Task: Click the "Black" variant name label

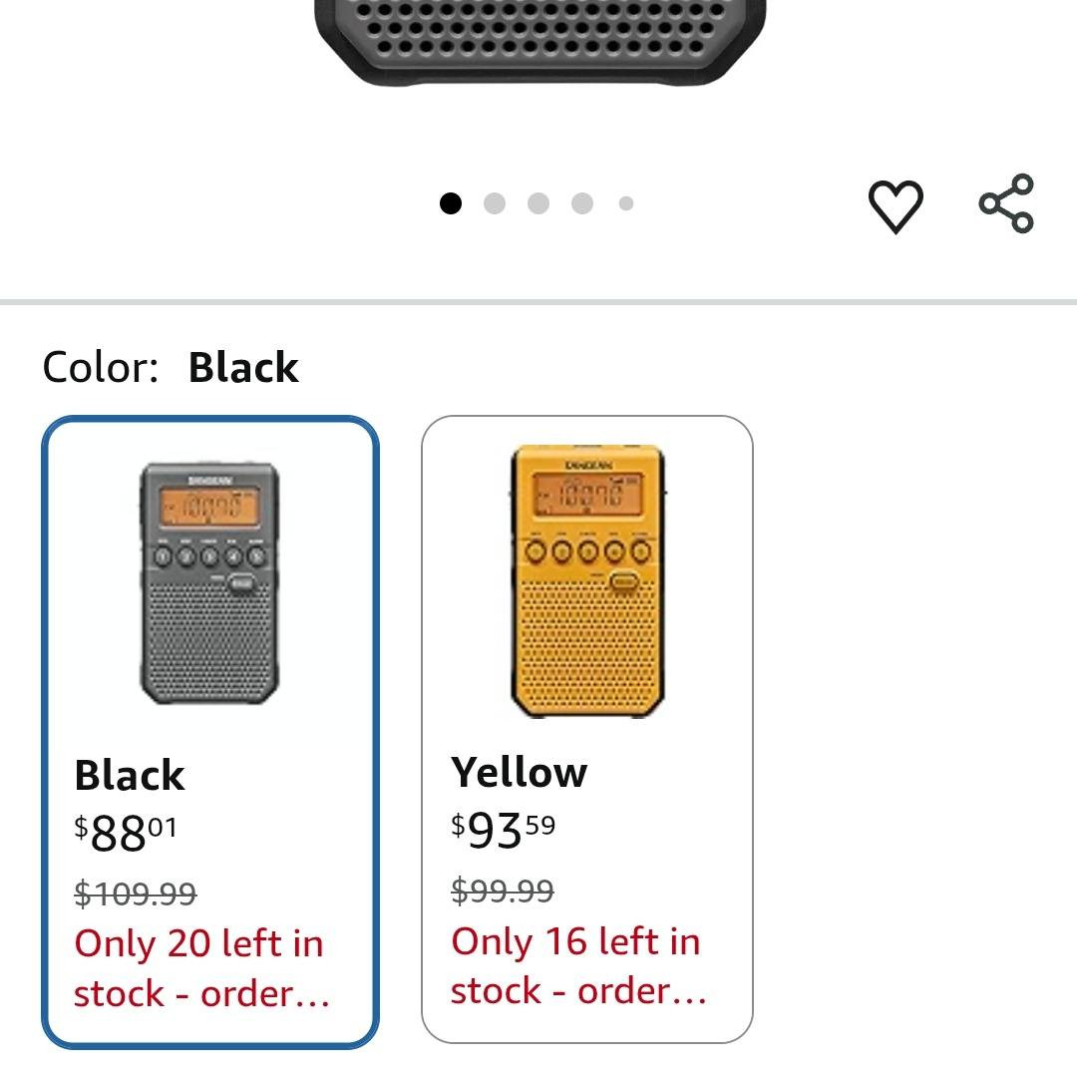Action: pos(130,775)
